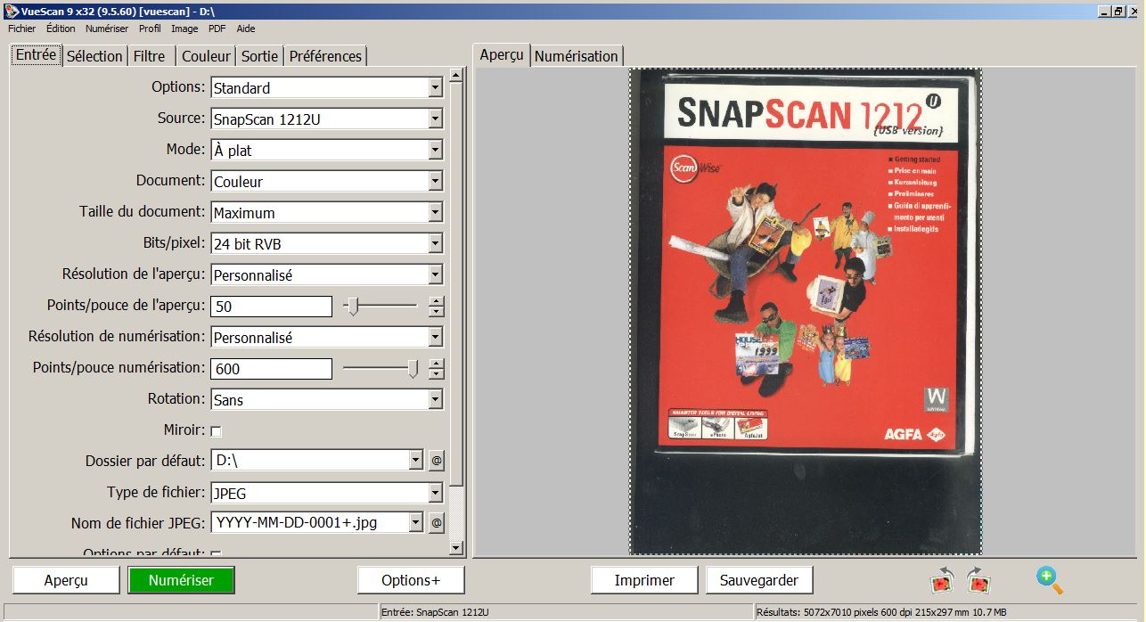Screen dimensions: 1146x622
Task: Open the Numériser menu
Action: (x=107, y=29)
